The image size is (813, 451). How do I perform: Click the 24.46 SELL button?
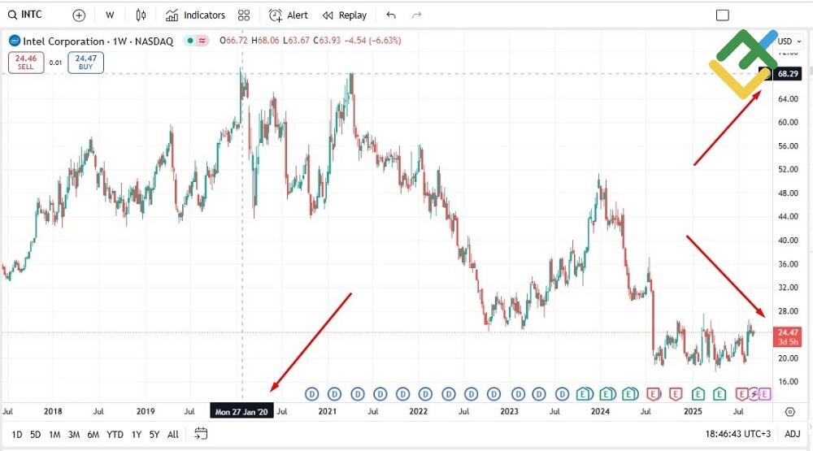(26, 63)
